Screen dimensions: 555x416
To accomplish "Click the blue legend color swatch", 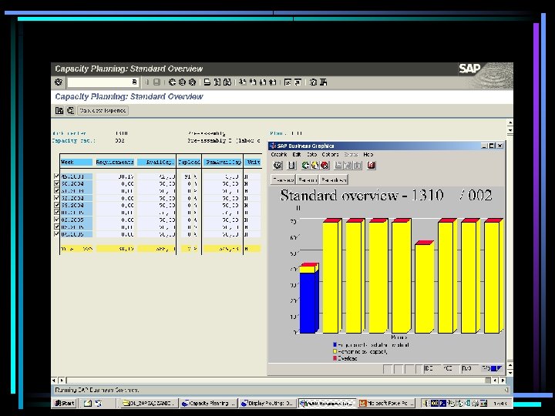I will pos(335,344).
